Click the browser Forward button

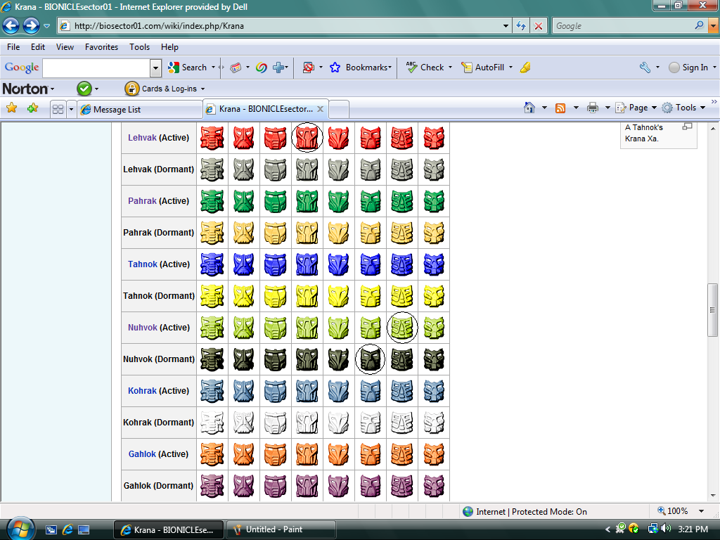click(31, 26)
